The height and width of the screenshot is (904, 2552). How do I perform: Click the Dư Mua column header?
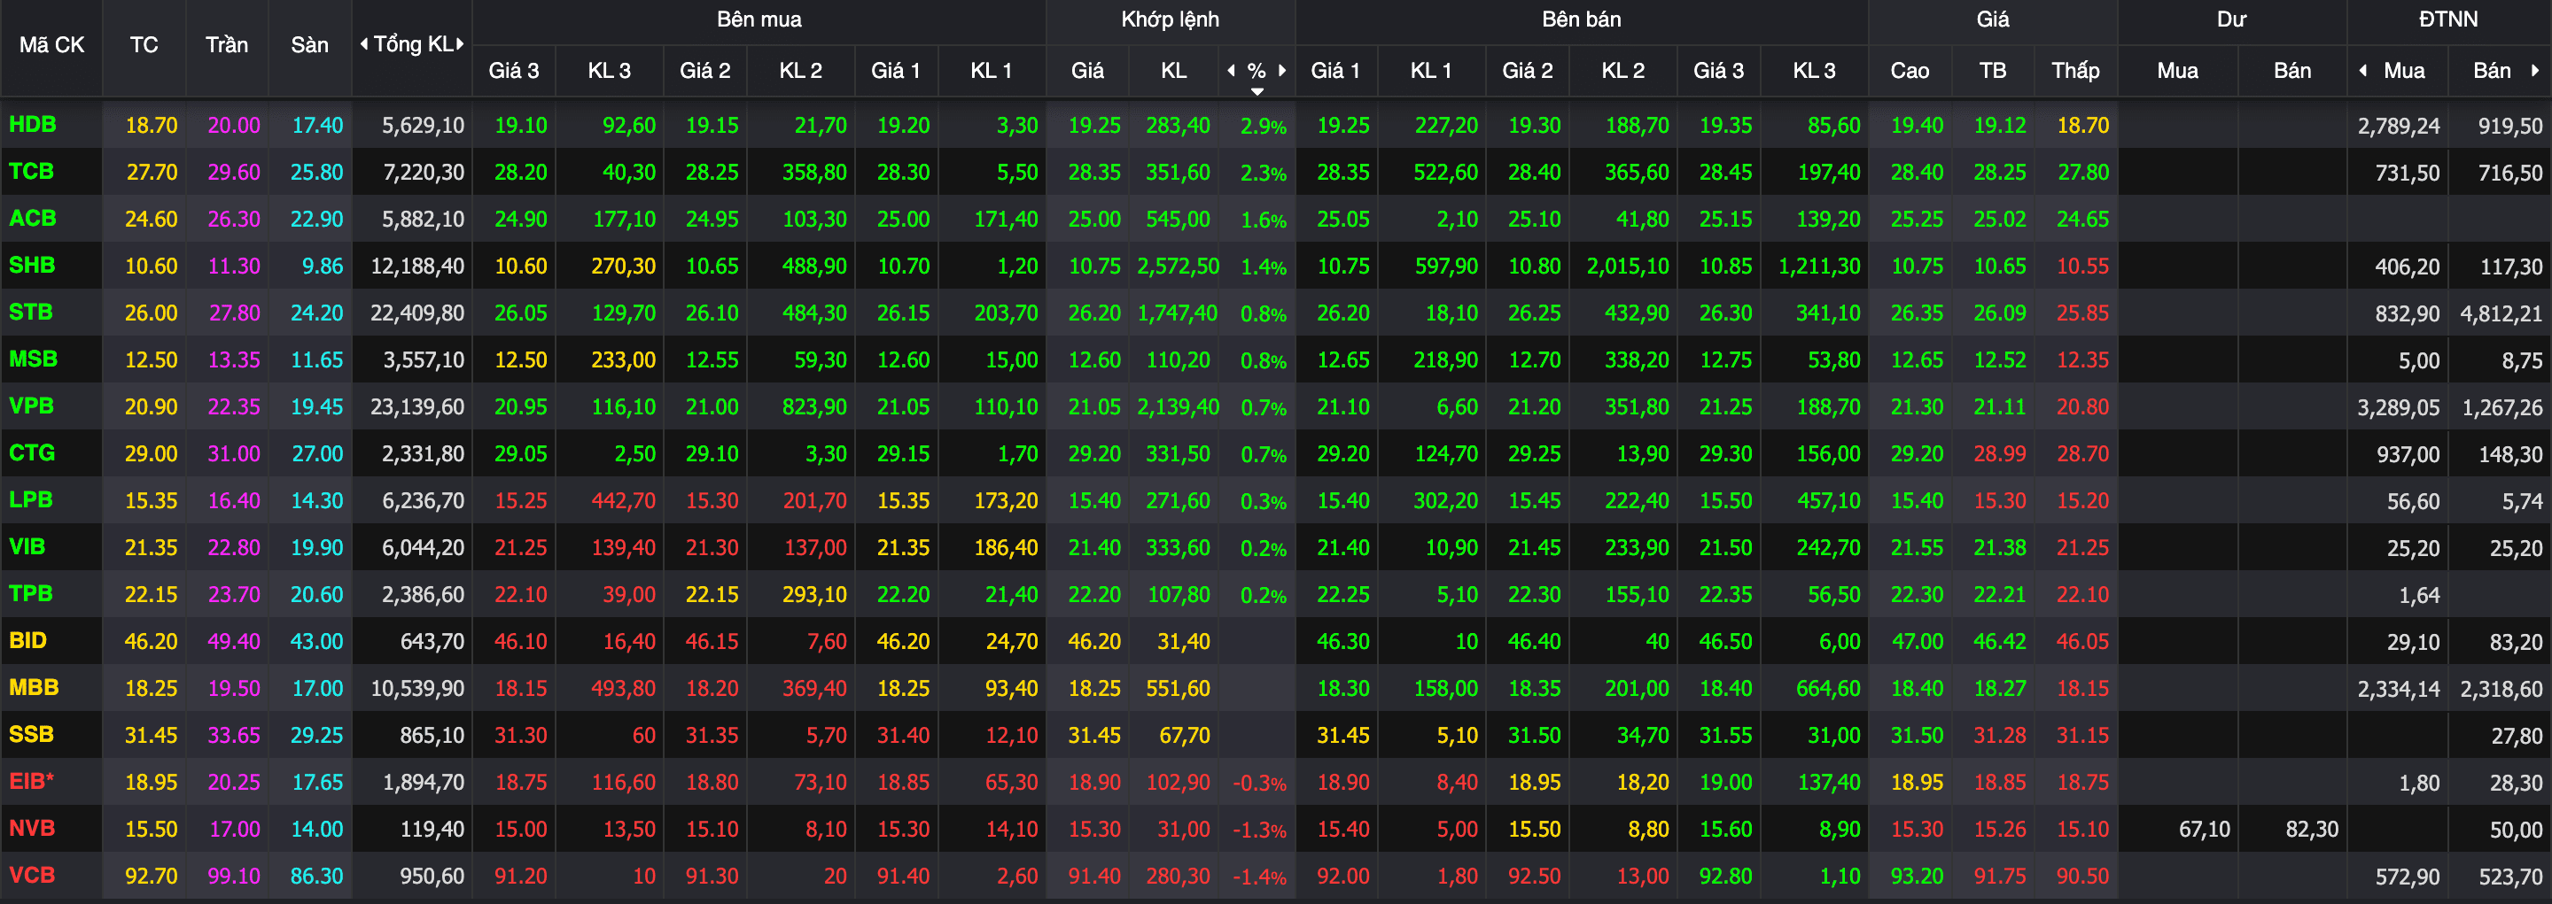[2177, 70]
